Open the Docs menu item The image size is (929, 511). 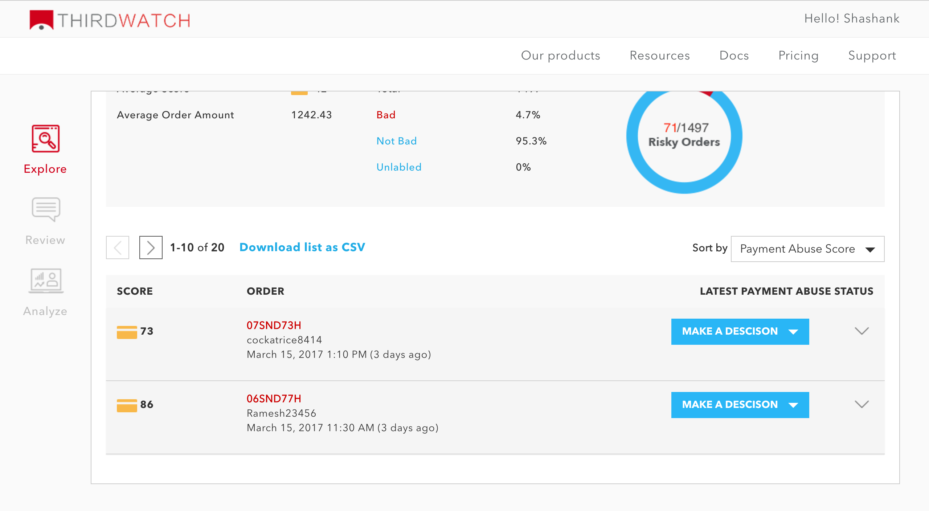click(734, 56)
